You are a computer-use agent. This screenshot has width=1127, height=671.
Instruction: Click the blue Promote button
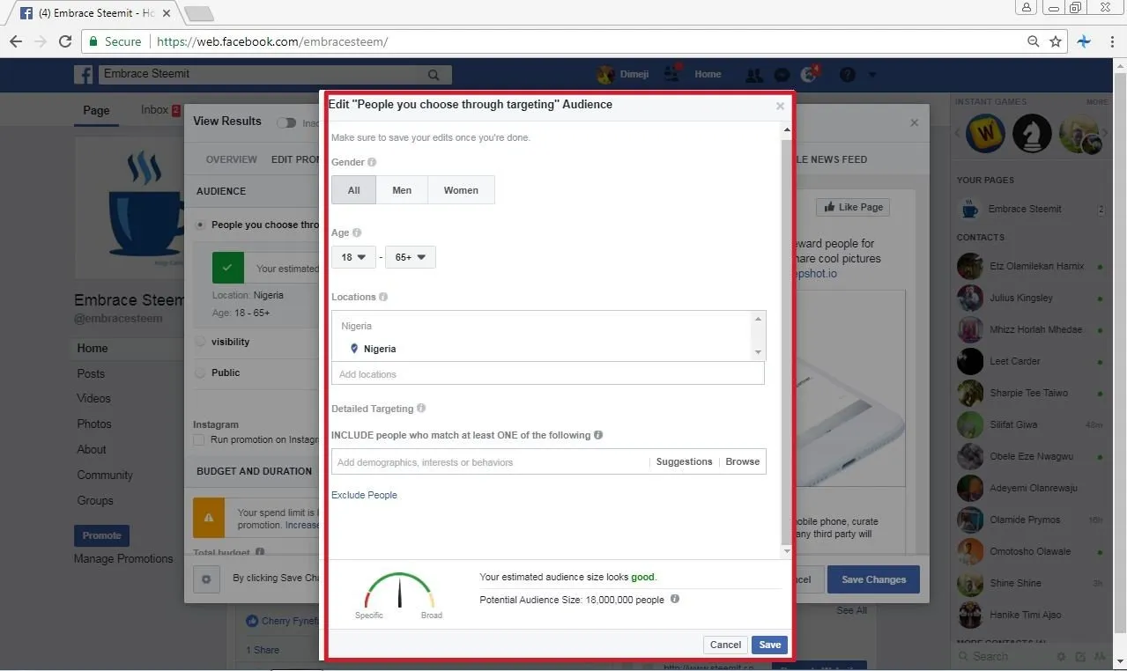pos(102,535)
